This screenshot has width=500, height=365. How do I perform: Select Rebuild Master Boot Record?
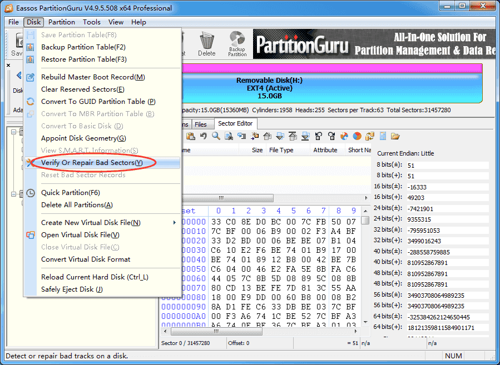(x=102, y=77)
